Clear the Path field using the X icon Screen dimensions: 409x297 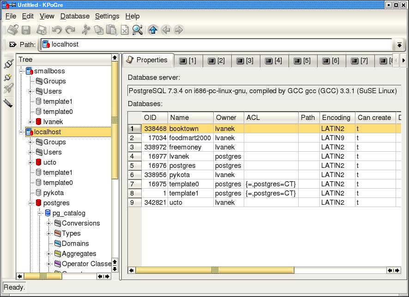tap(12, 45)
